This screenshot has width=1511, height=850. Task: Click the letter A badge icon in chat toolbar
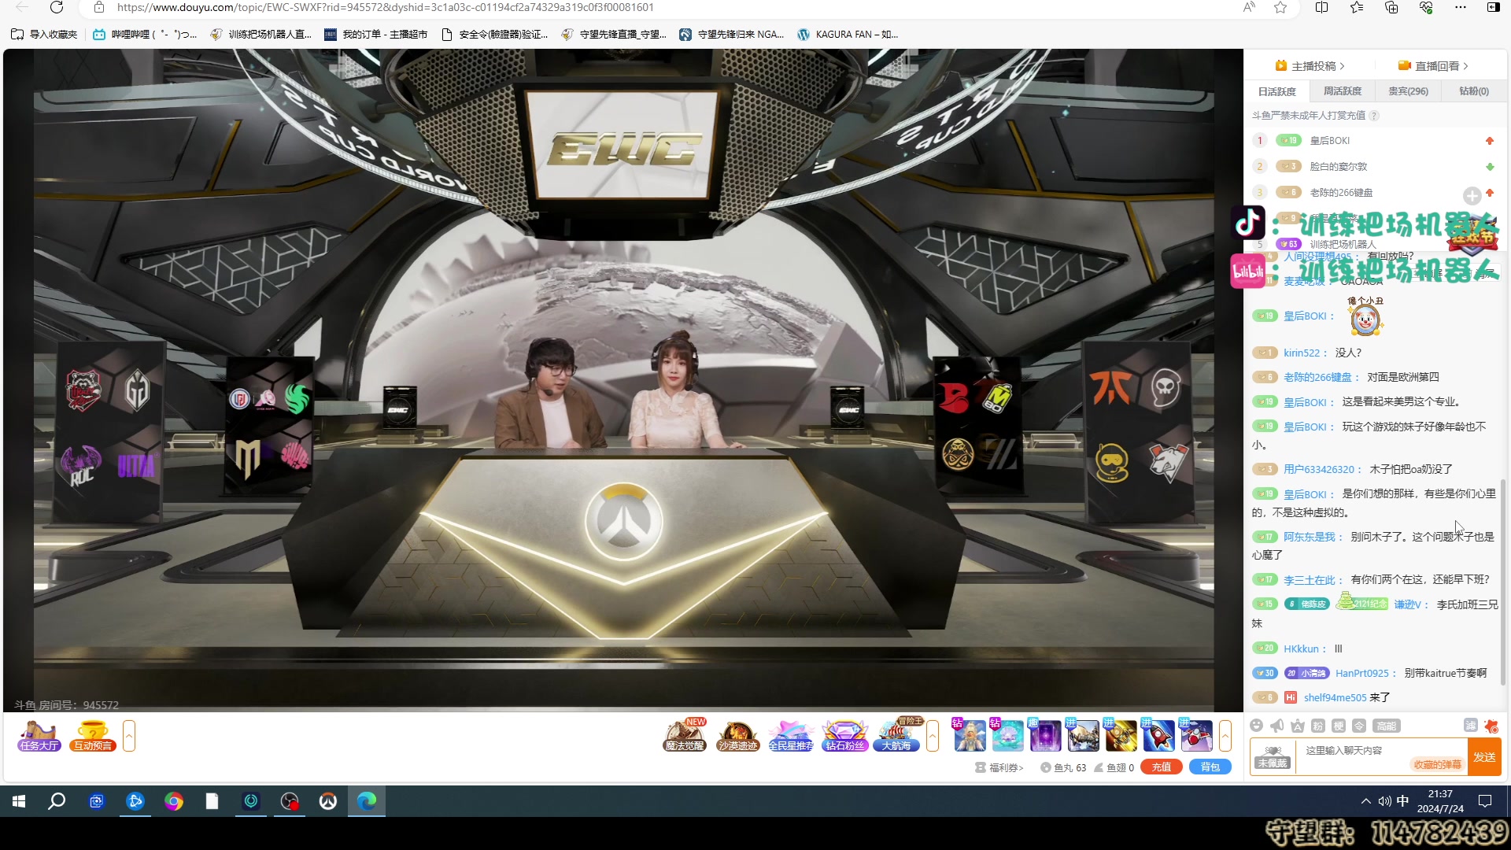coord(1298,726)
